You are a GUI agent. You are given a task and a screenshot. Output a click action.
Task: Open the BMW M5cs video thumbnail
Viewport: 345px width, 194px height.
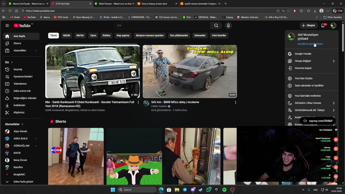pos(190,71)
